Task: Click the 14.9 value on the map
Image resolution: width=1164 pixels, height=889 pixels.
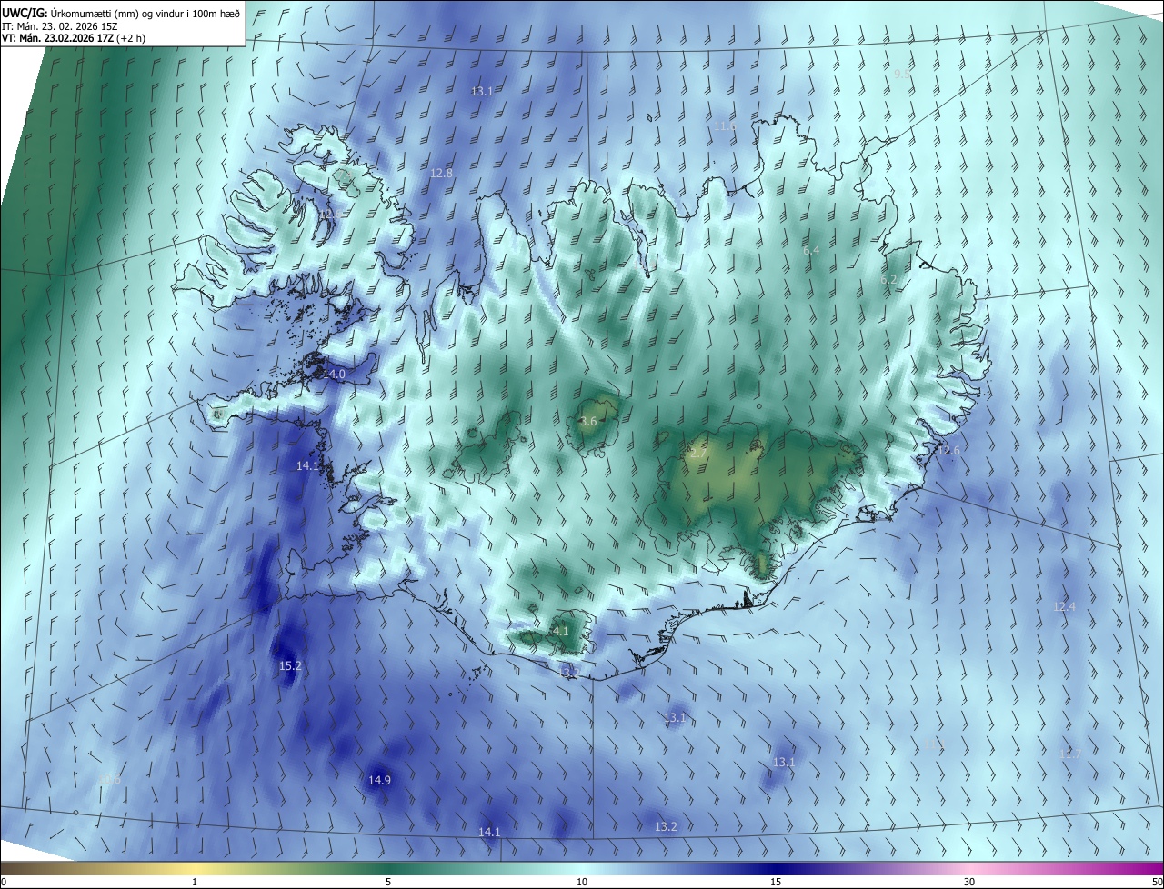Action: pyautogui.click(x=379, y=781)
